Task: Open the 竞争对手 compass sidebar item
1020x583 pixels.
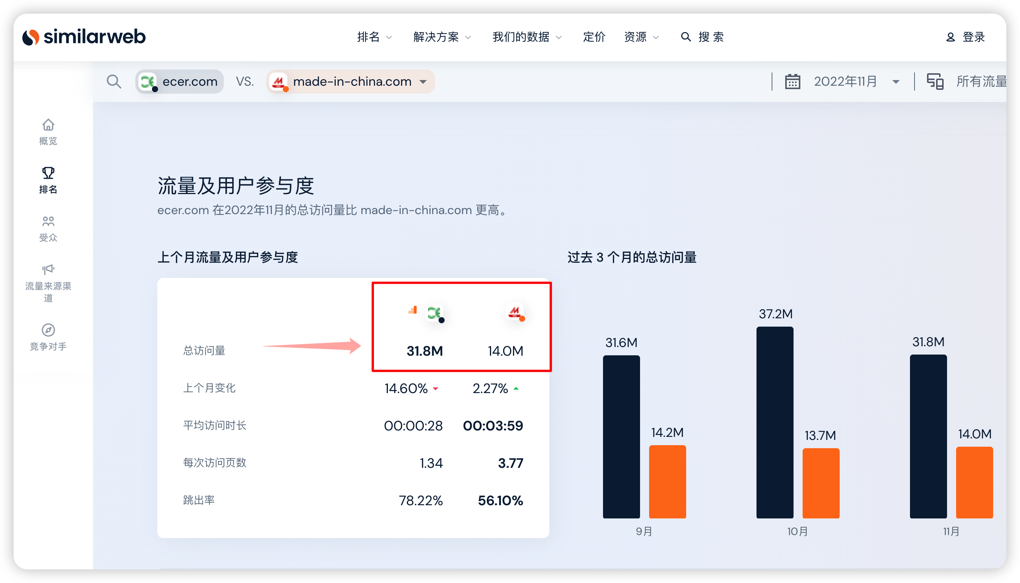Action: [x=48, y=337]
